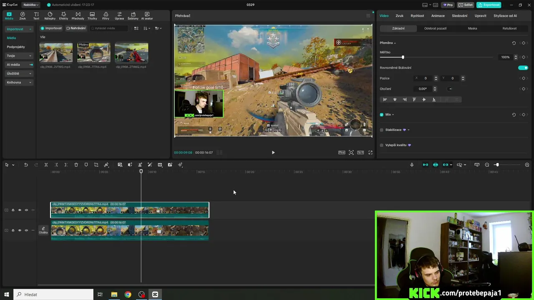Switch to the Animace tab
Screen dimensions: 534x300
(438, 16)
